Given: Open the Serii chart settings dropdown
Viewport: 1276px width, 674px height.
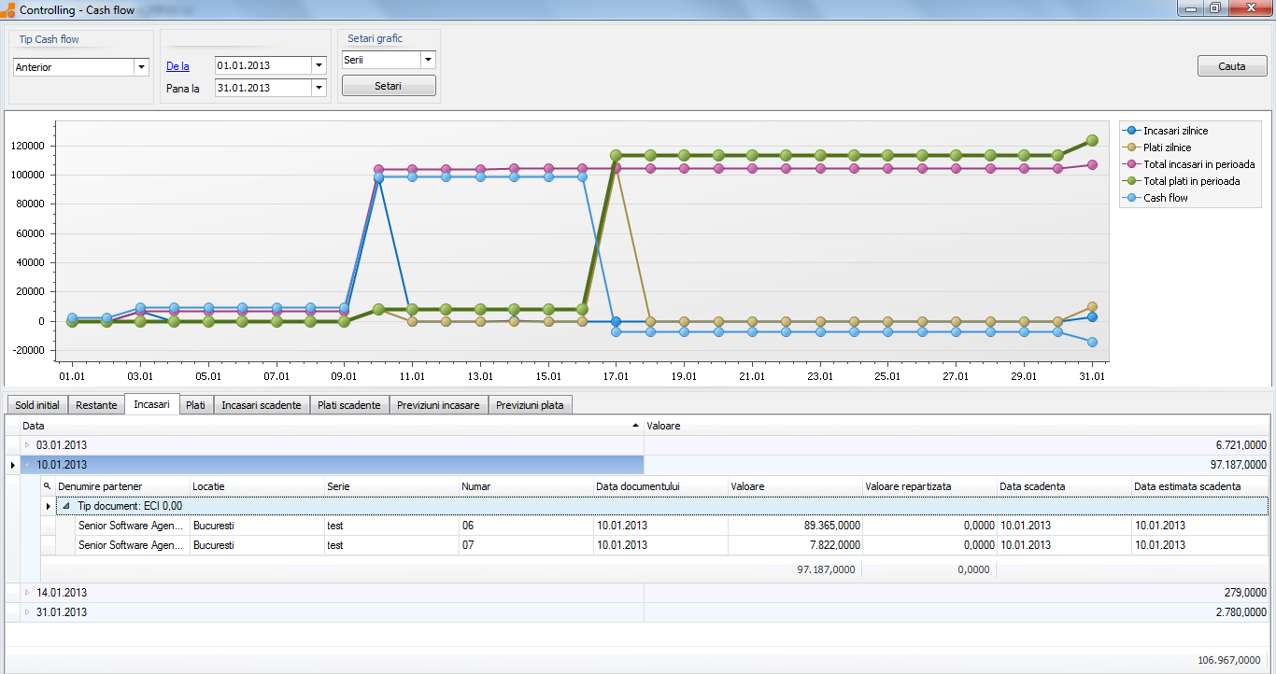Looking at the screenshot, I should (x=427, y=60).
